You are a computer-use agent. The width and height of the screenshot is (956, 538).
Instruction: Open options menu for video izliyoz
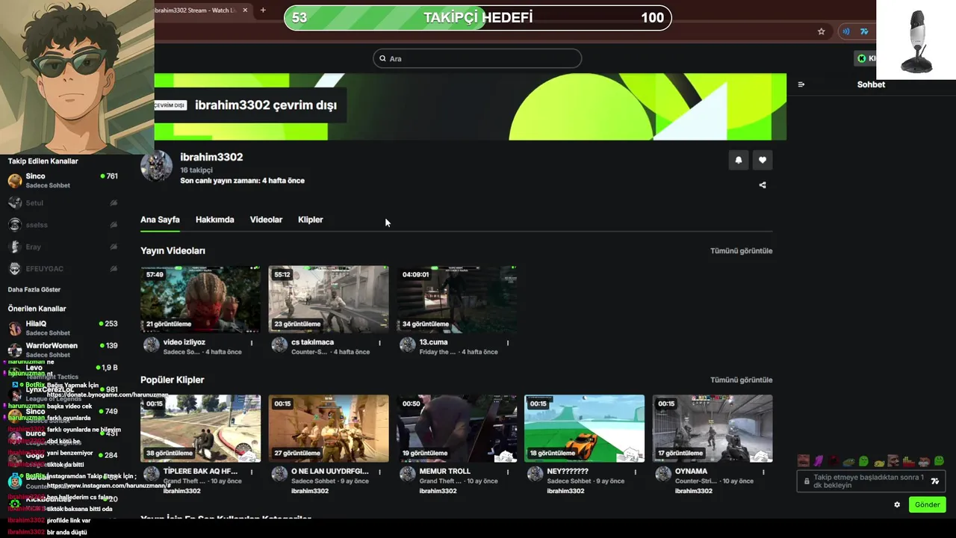point(252,343)
